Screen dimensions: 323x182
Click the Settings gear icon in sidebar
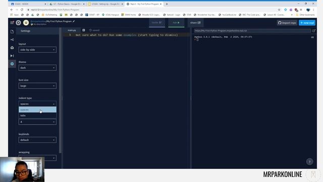pos(12,64)
